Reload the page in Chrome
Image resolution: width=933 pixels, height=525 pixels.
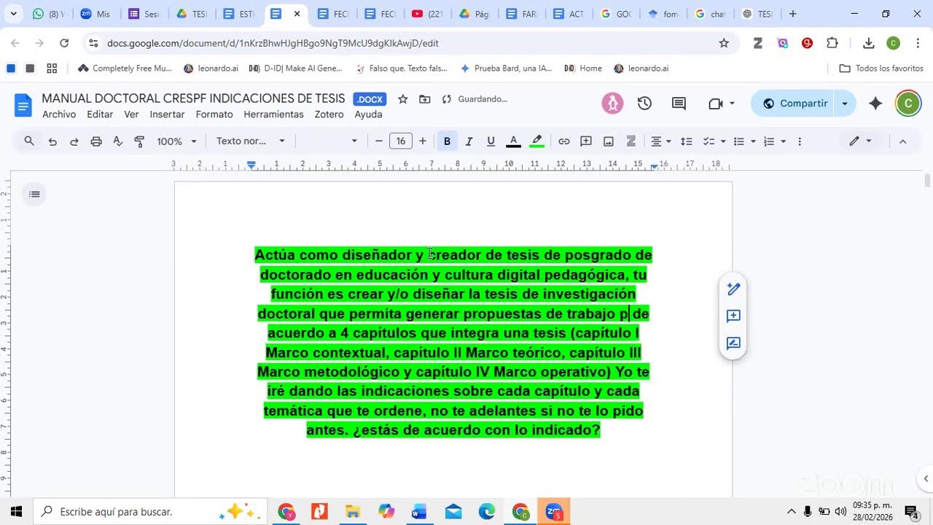click(64, 43)
